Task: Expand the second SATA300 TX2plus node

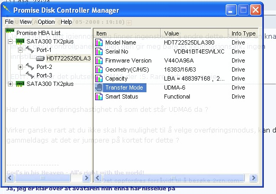Action: [x=11, y=84]
